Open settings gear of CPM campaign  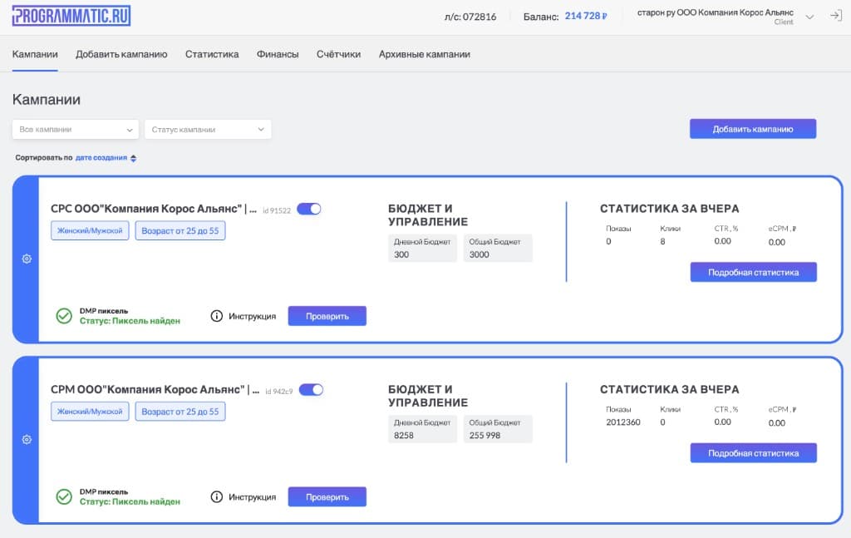point(27,440)
